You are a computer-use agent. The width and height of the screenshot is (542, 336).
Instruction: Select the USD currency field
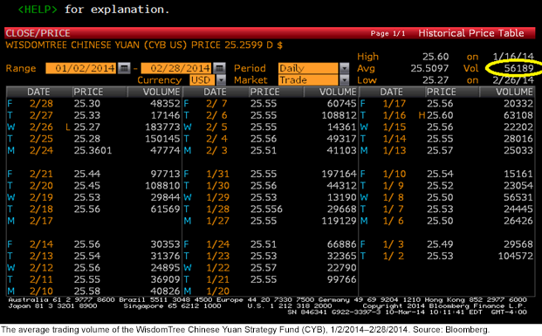tap(202, 79)
